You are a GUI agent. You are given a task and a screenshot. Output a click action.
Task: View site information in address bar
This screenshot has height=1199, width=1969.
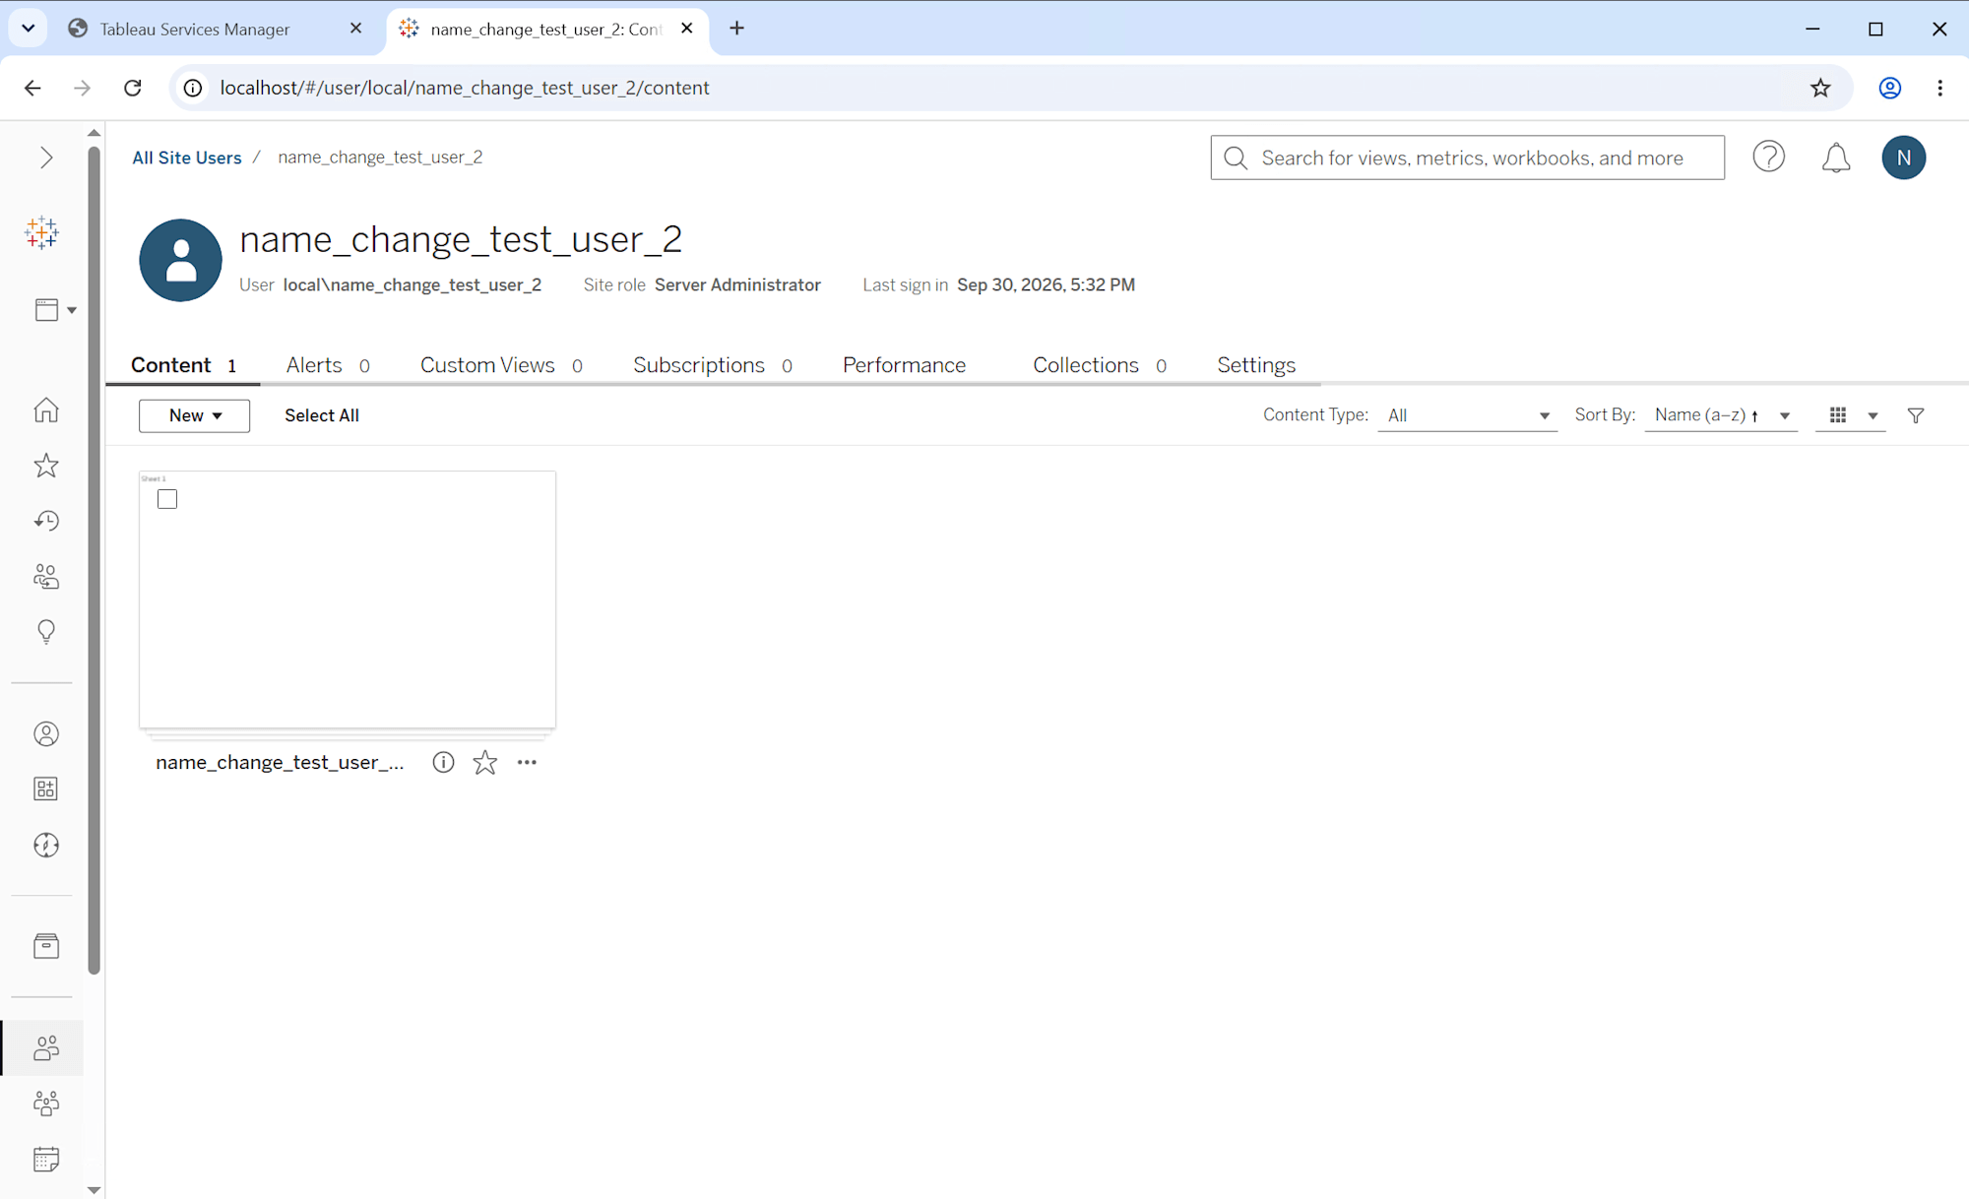tap(194, 88)
